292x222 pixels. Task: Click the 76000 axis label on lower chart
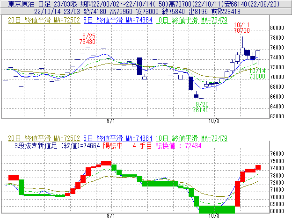tap(277, 154)
